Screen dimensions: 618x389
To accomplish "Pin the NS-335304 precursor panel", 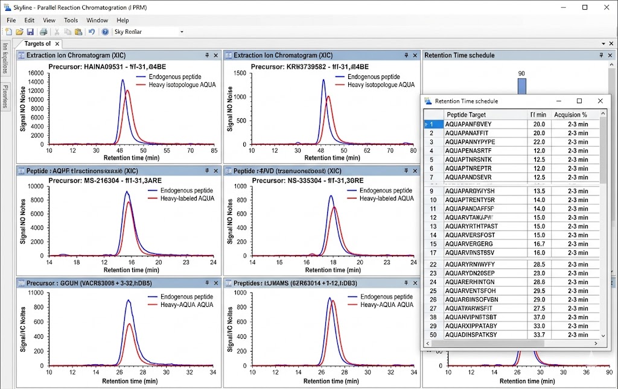I will 406,171.
